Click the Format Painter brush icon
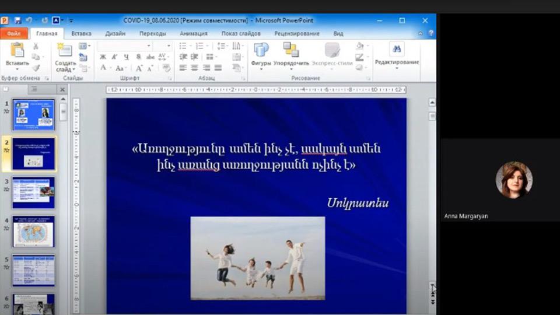Image resolution: width=560 pixels, height=315 pixels. tap(36, 68)
